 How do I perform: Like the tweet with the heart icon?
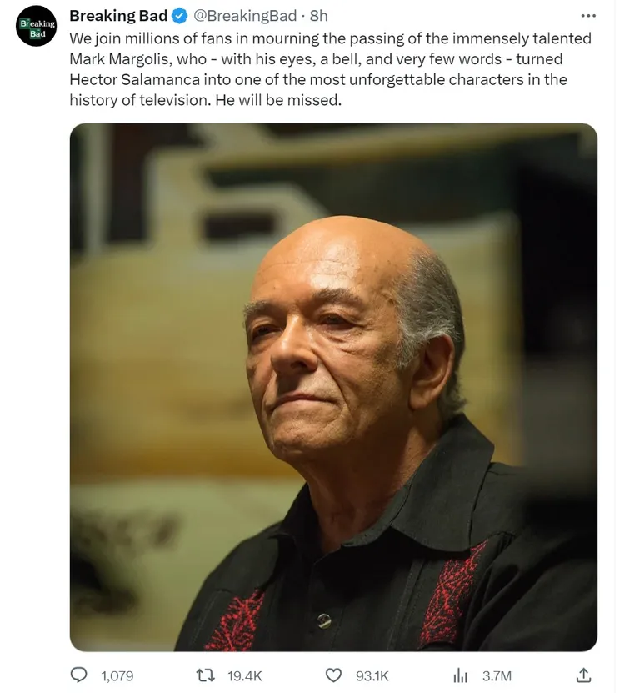[x=333, y=675]
